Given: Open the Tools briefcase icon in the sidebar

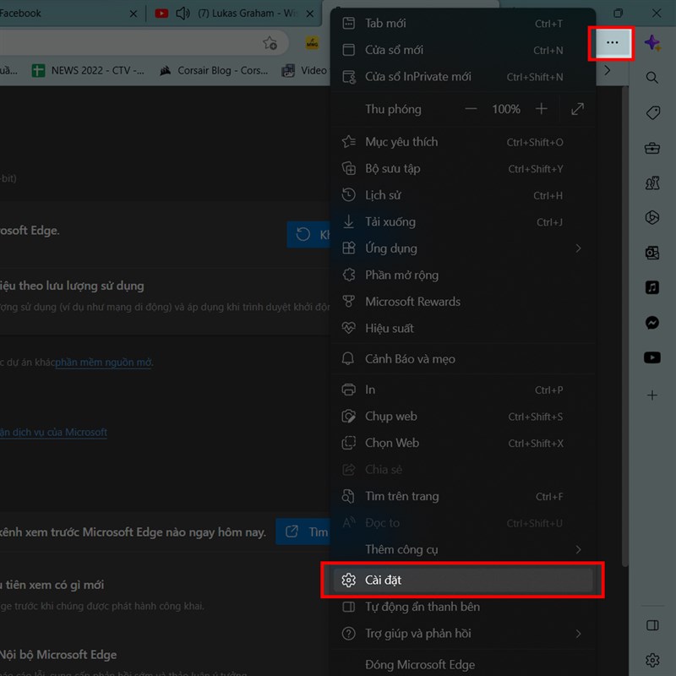Looking at the screenshot, I should click(652, 148).
